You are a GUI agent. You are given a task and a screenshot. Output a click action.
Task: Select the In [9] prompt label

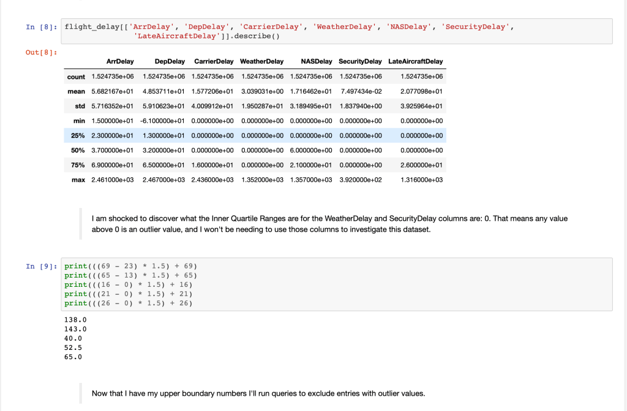pos(42,267)
